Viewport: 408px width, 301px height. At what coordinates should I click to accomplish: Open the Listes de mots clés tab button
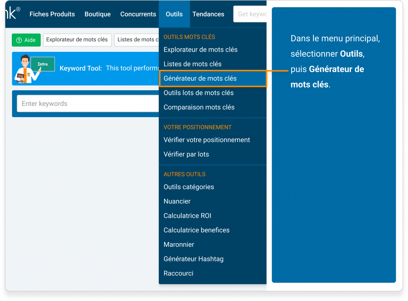tap(137, 40)
